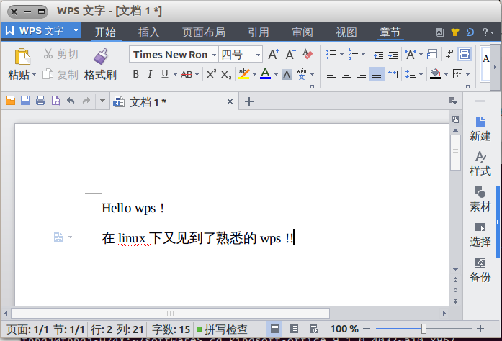
Task: Click the Increase Indent icon
Action: (393, 55)
